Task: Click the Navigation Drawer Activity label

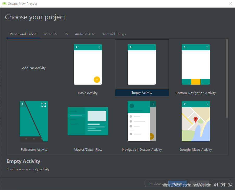Action: click(x=142, y=150)
